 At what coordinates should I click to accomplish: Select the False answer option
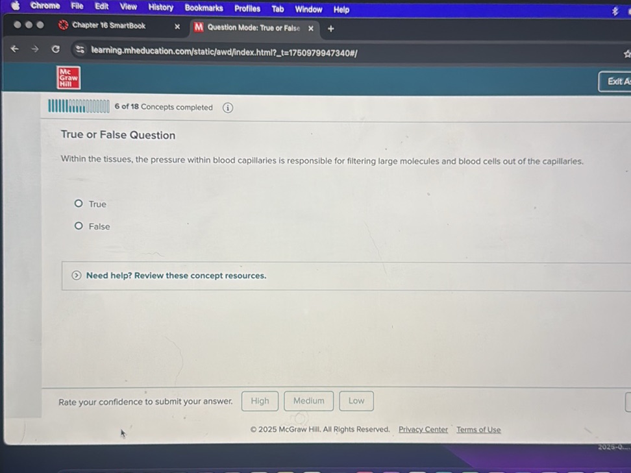point(79,226)
